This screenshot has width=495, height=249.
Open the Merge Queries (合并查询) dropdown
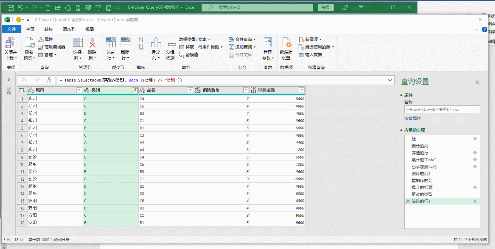pos(242,39)
